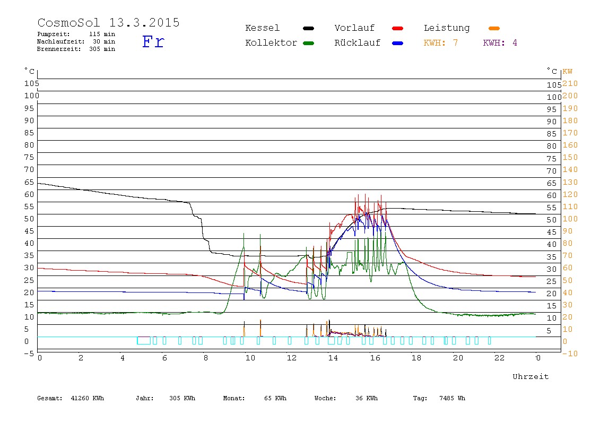Click the '65' label on left temperature axis

click(29, 182)
